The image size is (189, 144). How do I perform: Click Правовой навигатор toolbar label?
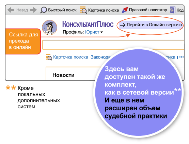(148, 10)
